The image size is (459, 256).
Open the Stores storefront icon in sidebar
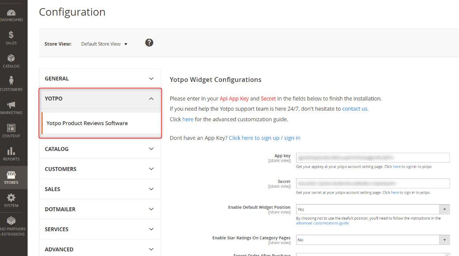coord(11,175)
